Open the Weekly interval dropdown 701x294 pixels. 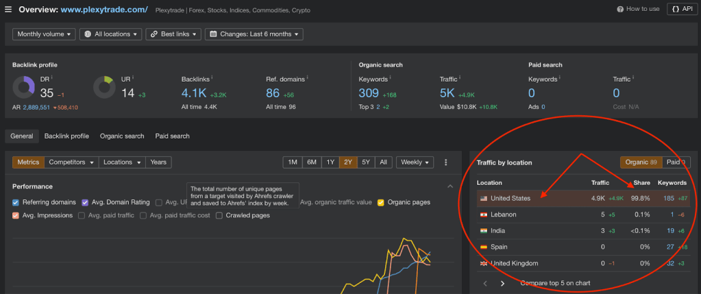pos(415,162)
